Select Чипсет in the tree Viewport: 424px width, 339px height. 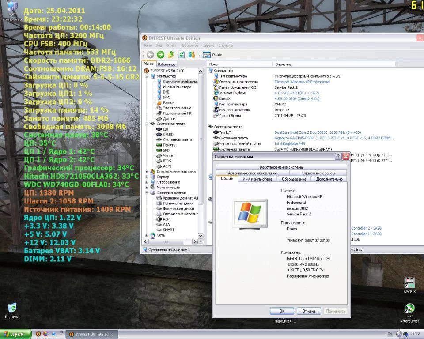coord(169,156)
